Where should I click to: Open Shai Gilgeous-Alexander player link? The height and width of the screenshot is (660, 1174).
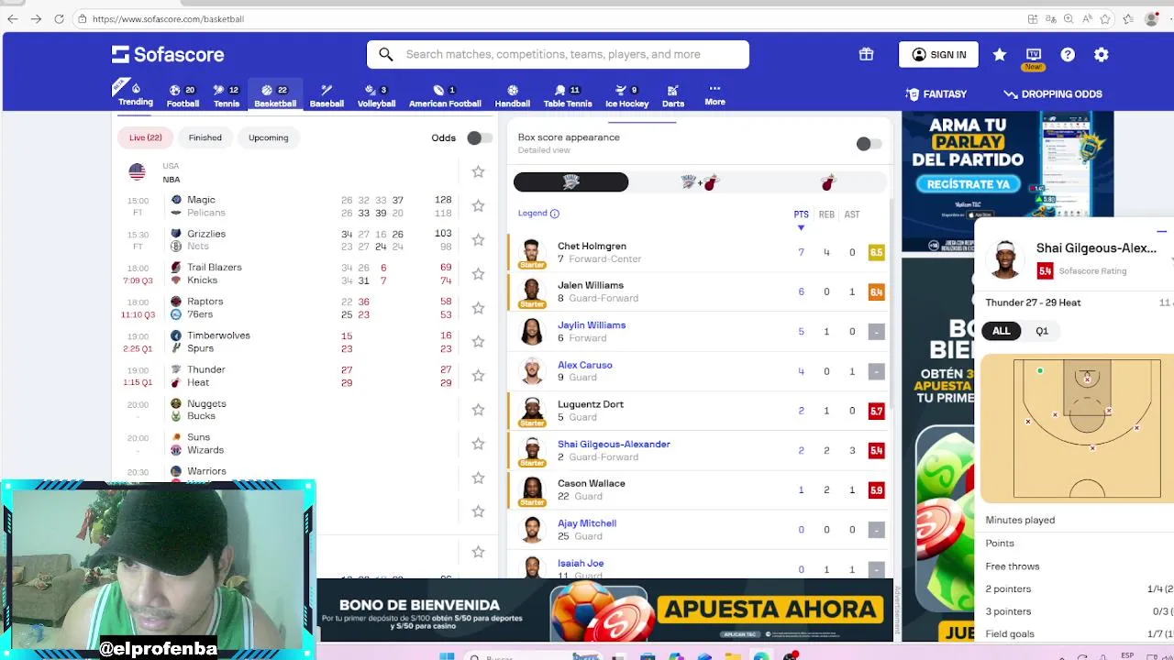click(614, 444)
